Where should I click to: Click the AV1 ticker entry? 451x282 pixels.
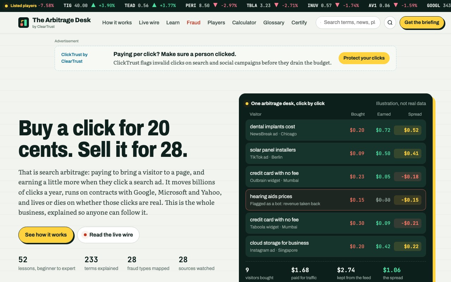[393, 6]
